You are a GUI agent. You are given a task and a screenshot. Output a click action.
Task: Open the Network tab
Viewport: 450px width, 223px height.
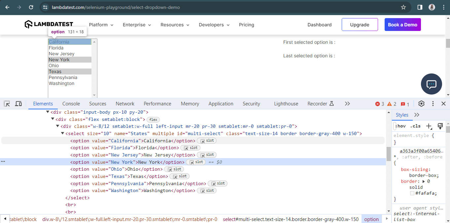(x=125, y=104)
